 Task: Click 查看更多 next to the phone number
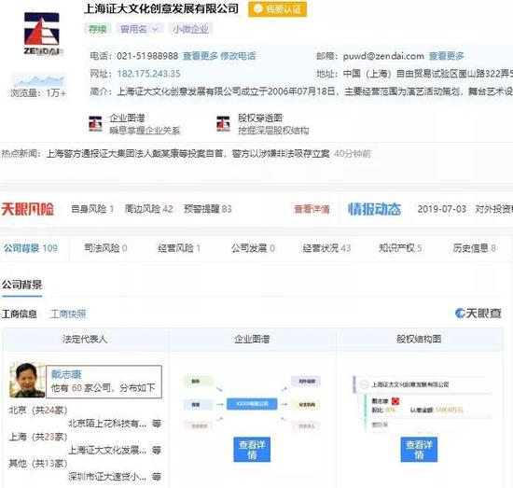[200, 56]
